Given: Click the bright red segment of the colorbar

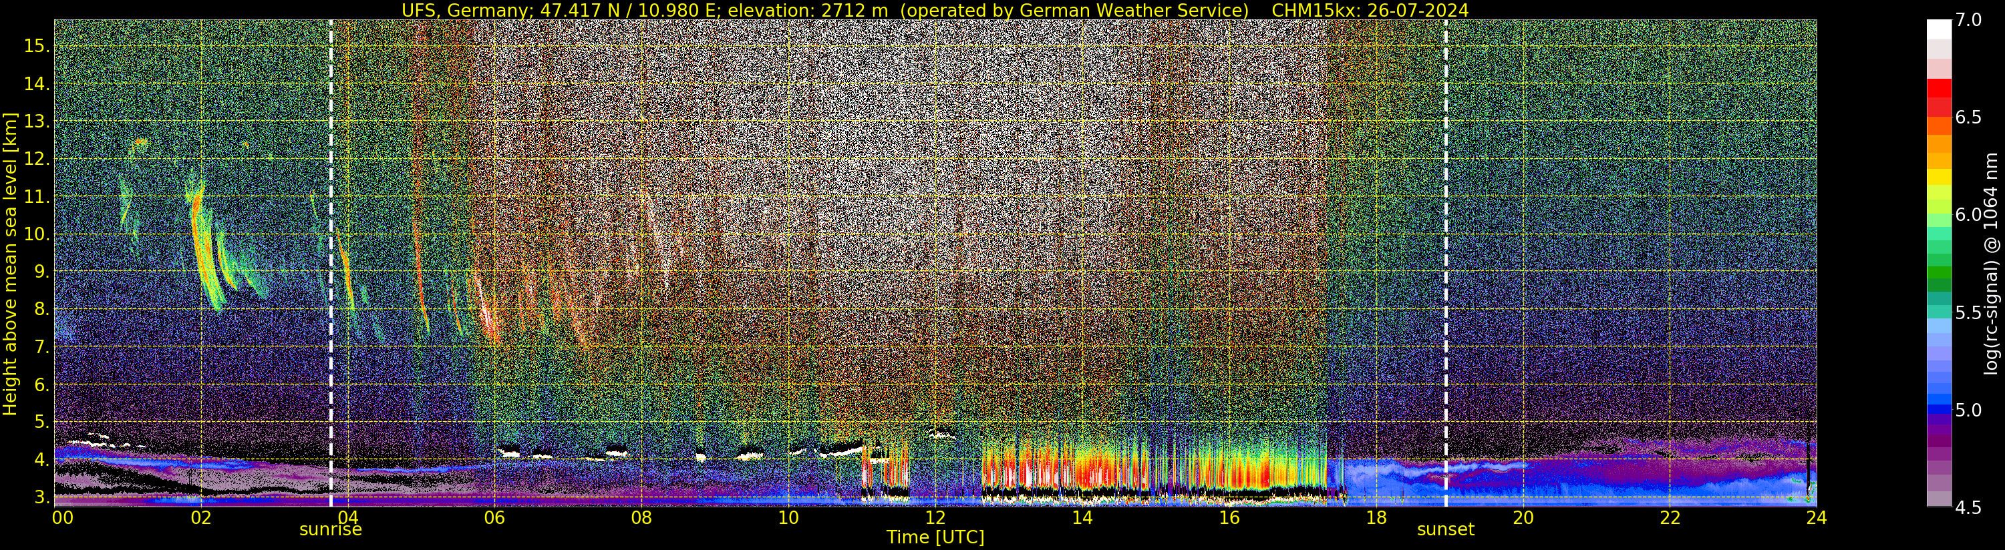Looking at the screenshot, I should (1939, 88).
